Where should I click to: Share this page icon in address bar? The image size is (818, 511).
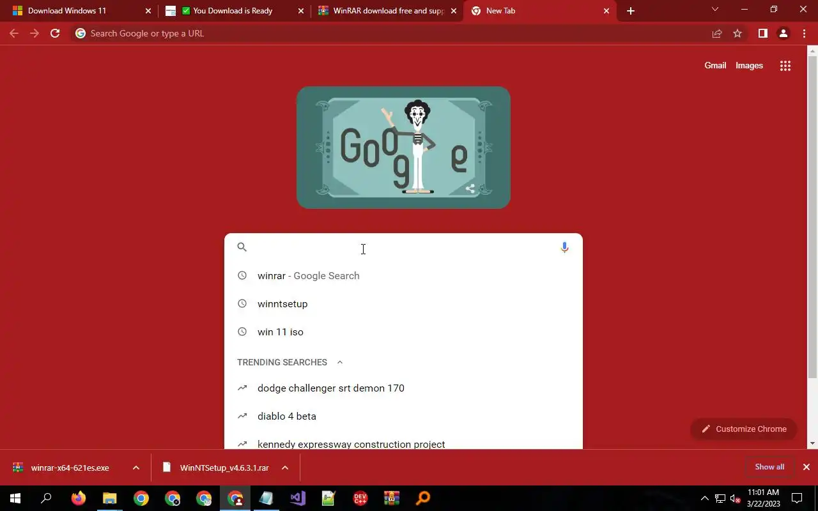pos(717,33)
